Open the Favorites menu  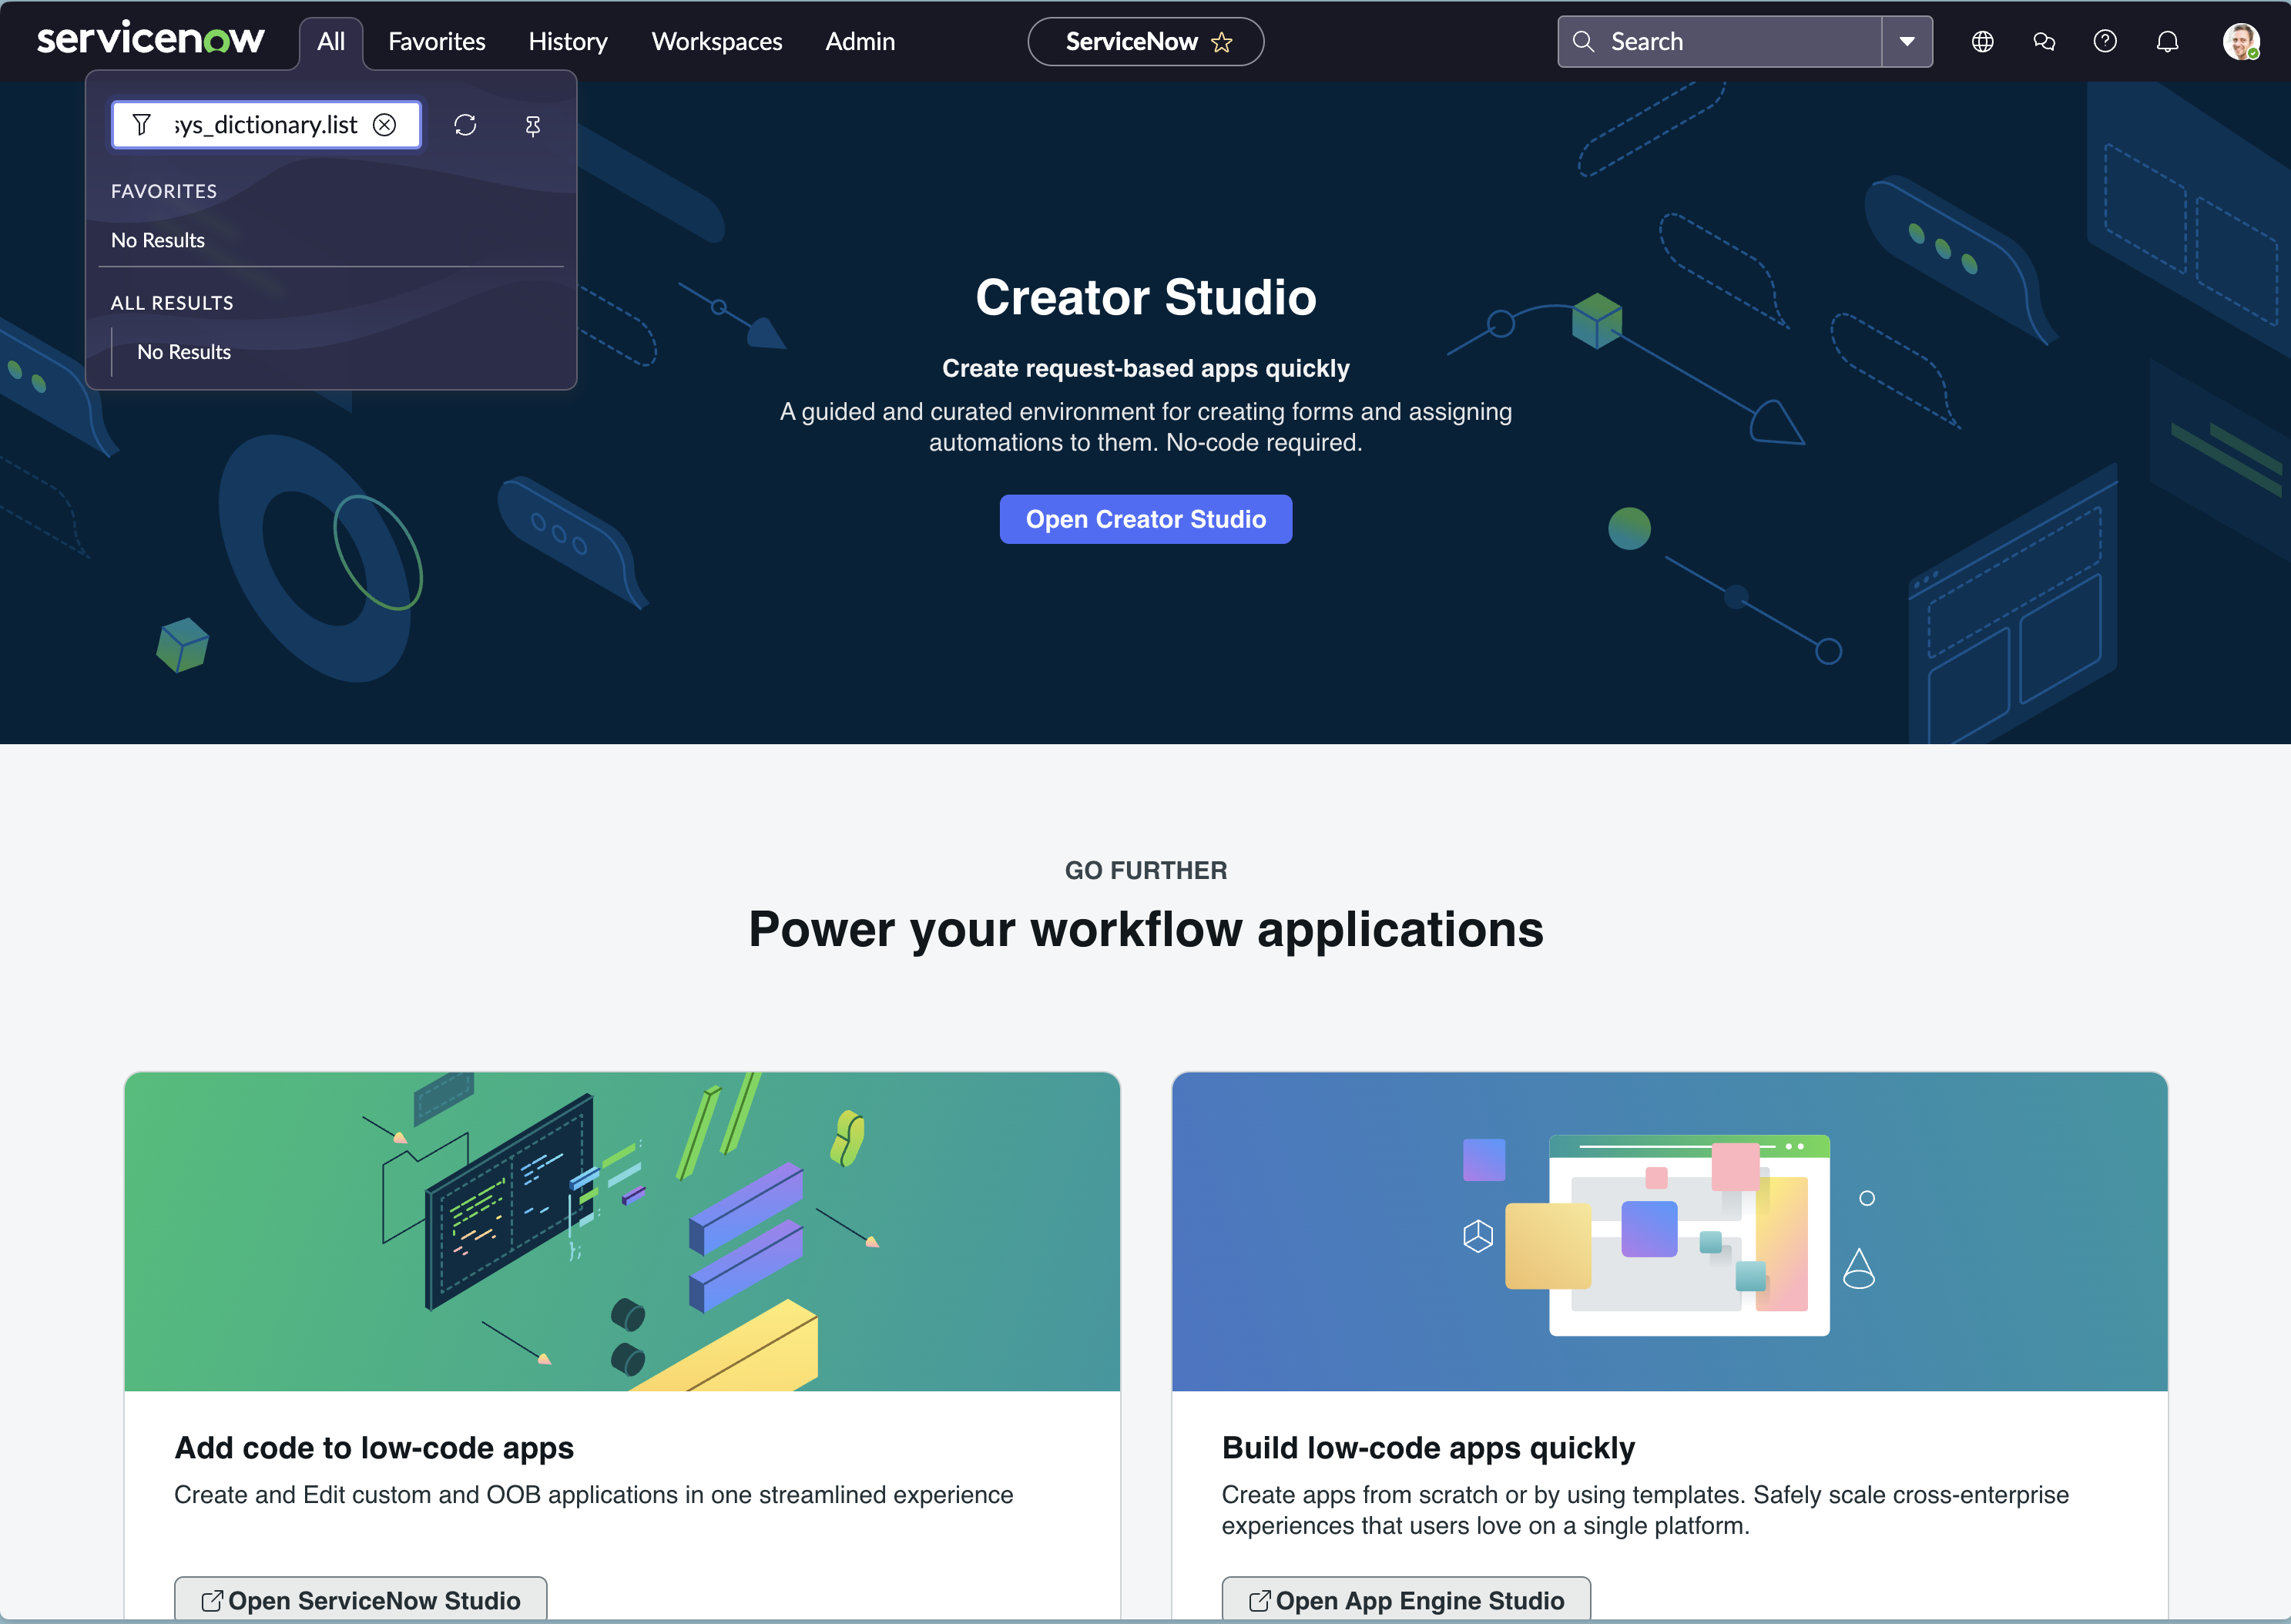(436, 42)
